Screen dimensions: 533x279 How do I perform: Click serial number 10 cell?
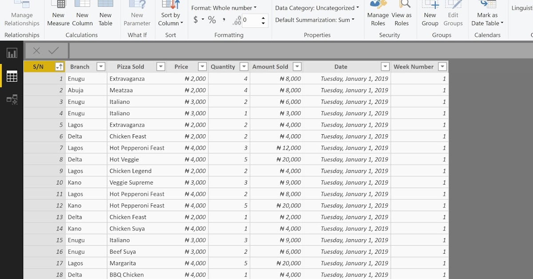click(44, 182)
